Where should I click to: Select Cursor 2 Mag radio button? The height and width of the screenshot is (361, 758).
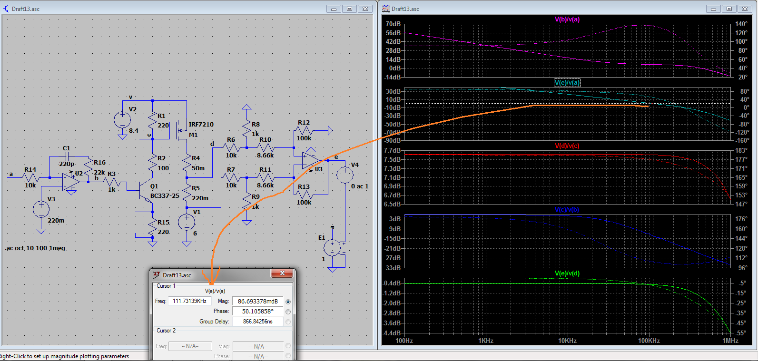288,346
